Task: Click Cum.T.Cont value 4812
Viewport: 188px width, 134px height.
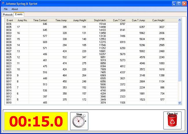Action: (123, 66)
